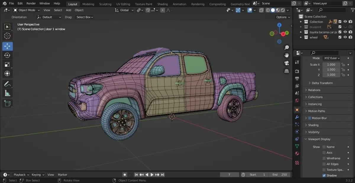This screenshot has height=183, width=355.
Task: Open the Object Constraints properties tab
Action: pos(297,139)
